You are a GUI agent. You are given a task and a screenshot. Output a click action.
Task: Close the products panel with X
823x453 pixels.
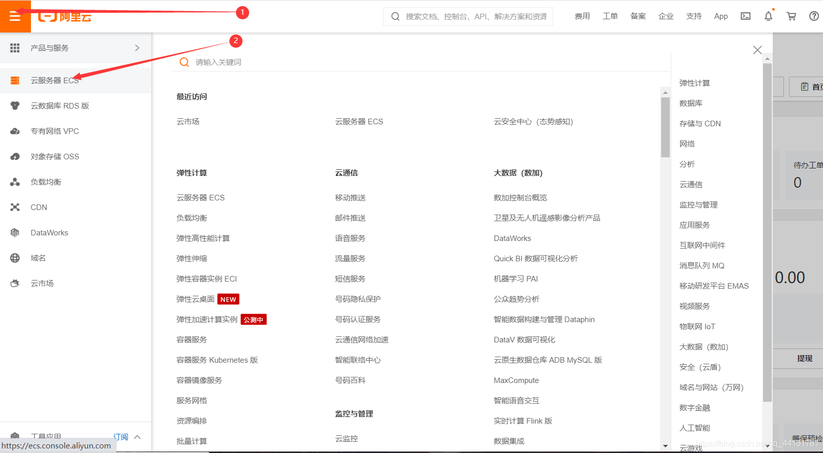(x=758, y=50)
